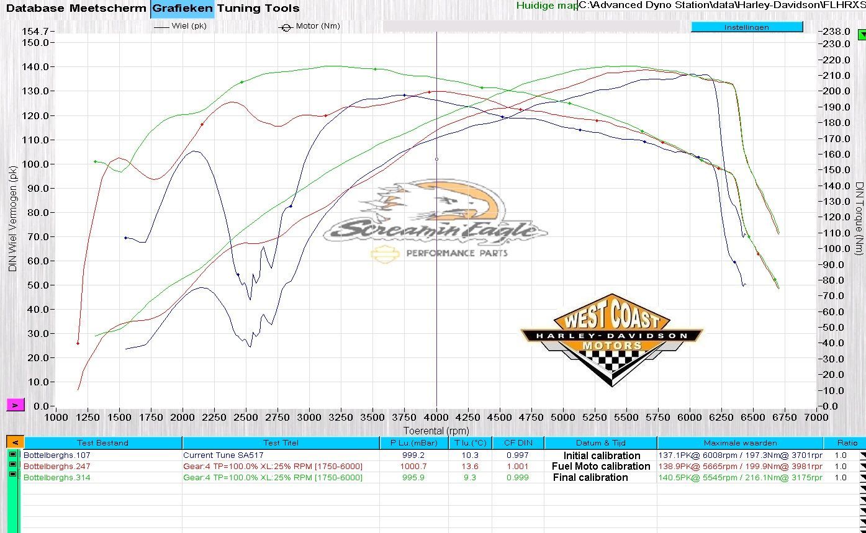866x533 pixels.
Task: Switch to the Tuning Tools menu
Action: [258, 8]
